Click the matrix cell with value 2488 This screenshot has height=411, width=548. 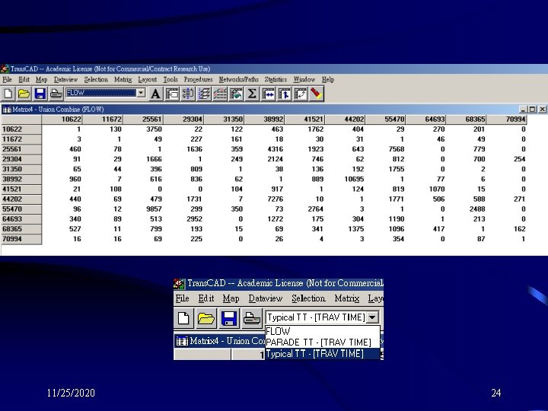[477, 209]
